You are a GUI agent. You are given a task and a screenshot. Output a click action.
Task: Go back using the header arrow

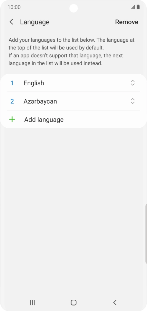pos(12,22)
